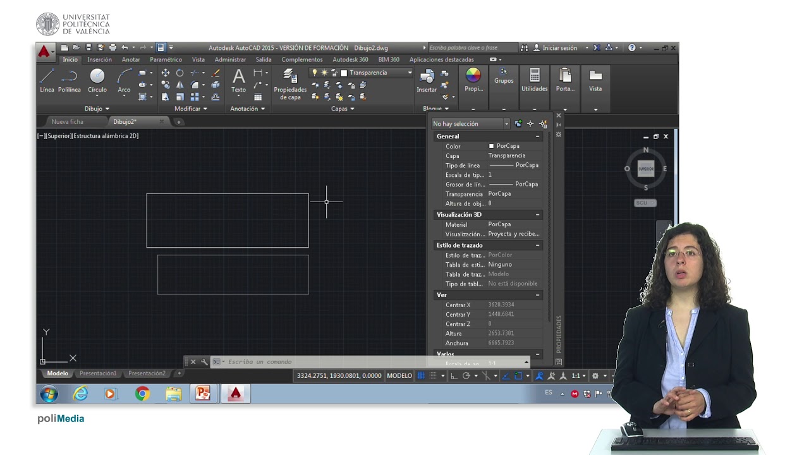The width and height of the screenshot is (809, 455).
Task: Toggle snap mode in status bar
Action: (x=433, y=375)
